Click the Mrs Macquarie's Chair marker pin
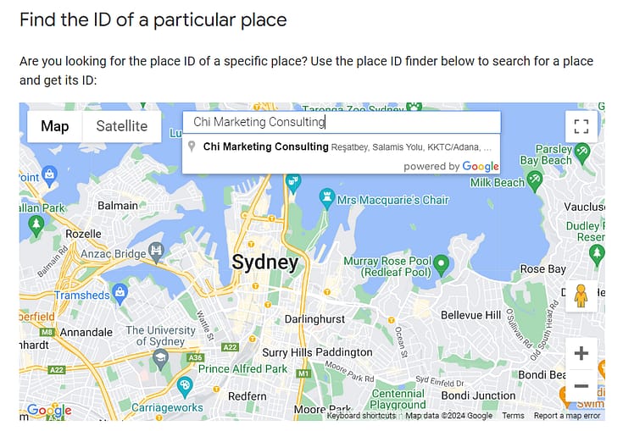 point(327,199)
